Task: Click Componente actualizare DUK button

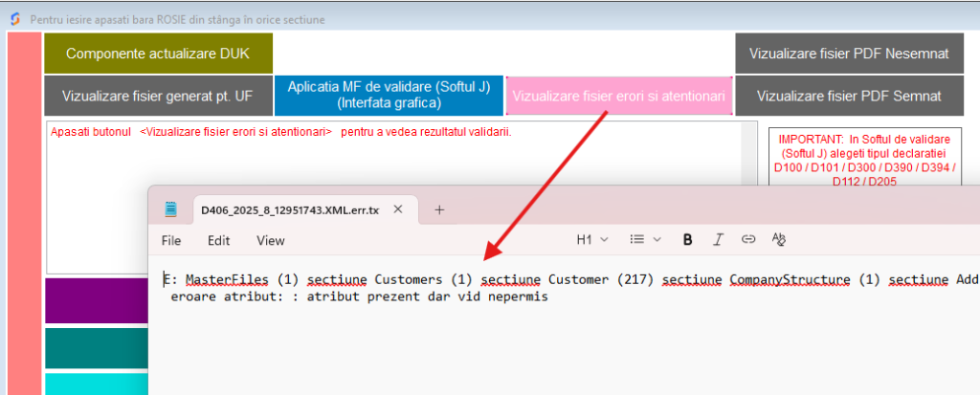Action: [x=158, y=54]
